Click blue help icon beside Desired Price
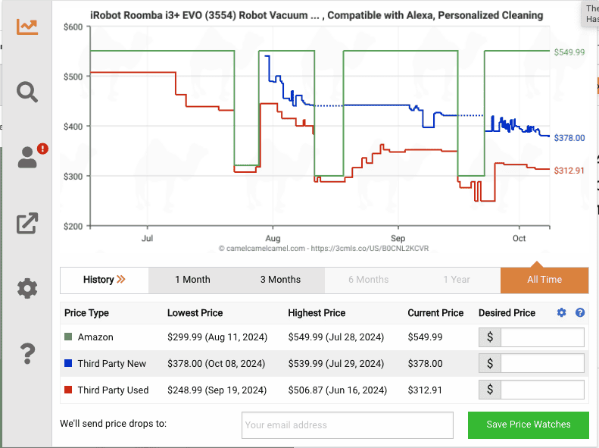The image size is (599, 448). 580,313
